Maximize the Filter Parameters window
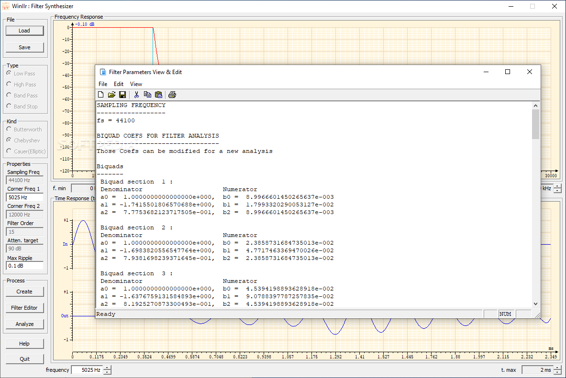 click(508, 72)
